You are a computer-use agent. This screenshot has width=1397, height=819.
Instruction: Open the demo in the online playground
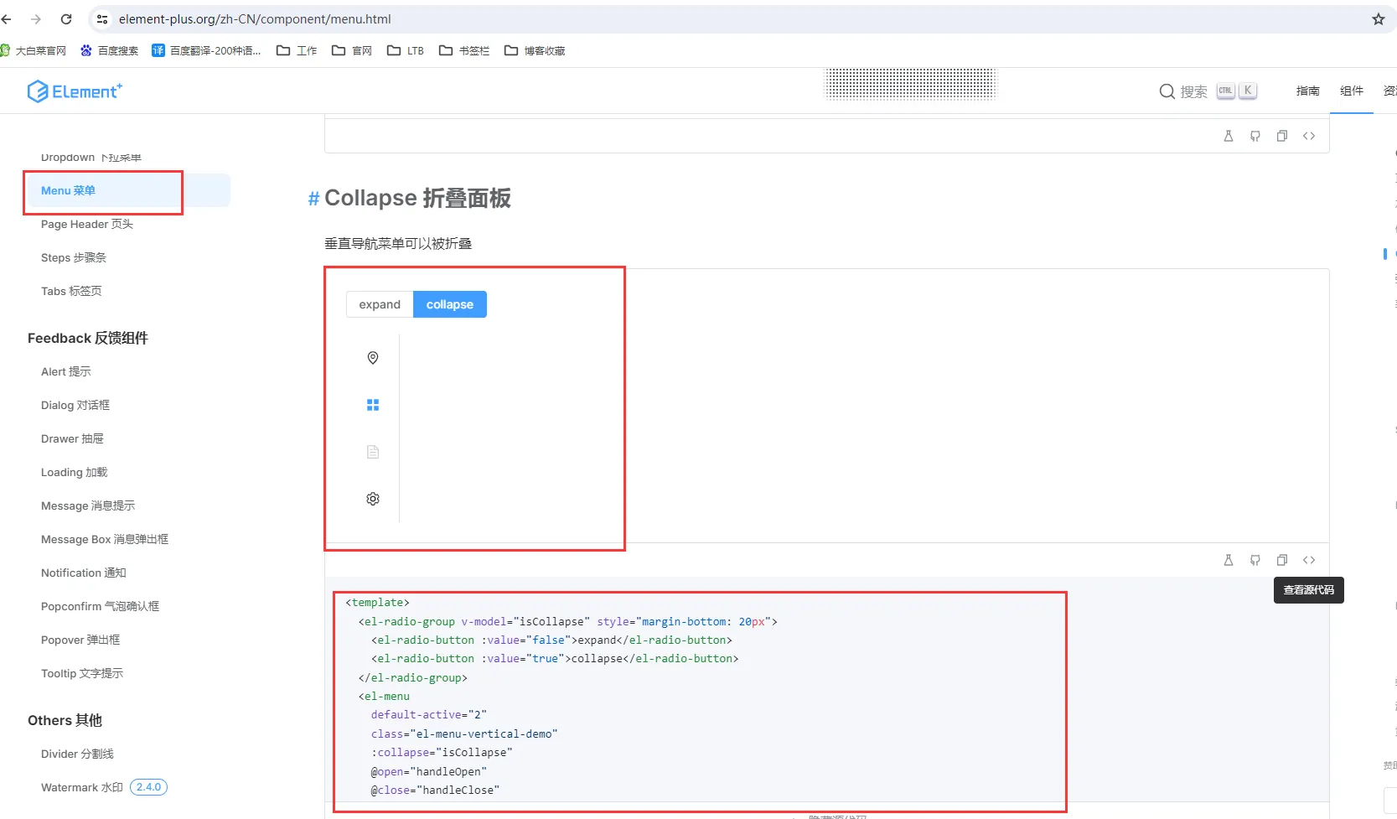1229,559
